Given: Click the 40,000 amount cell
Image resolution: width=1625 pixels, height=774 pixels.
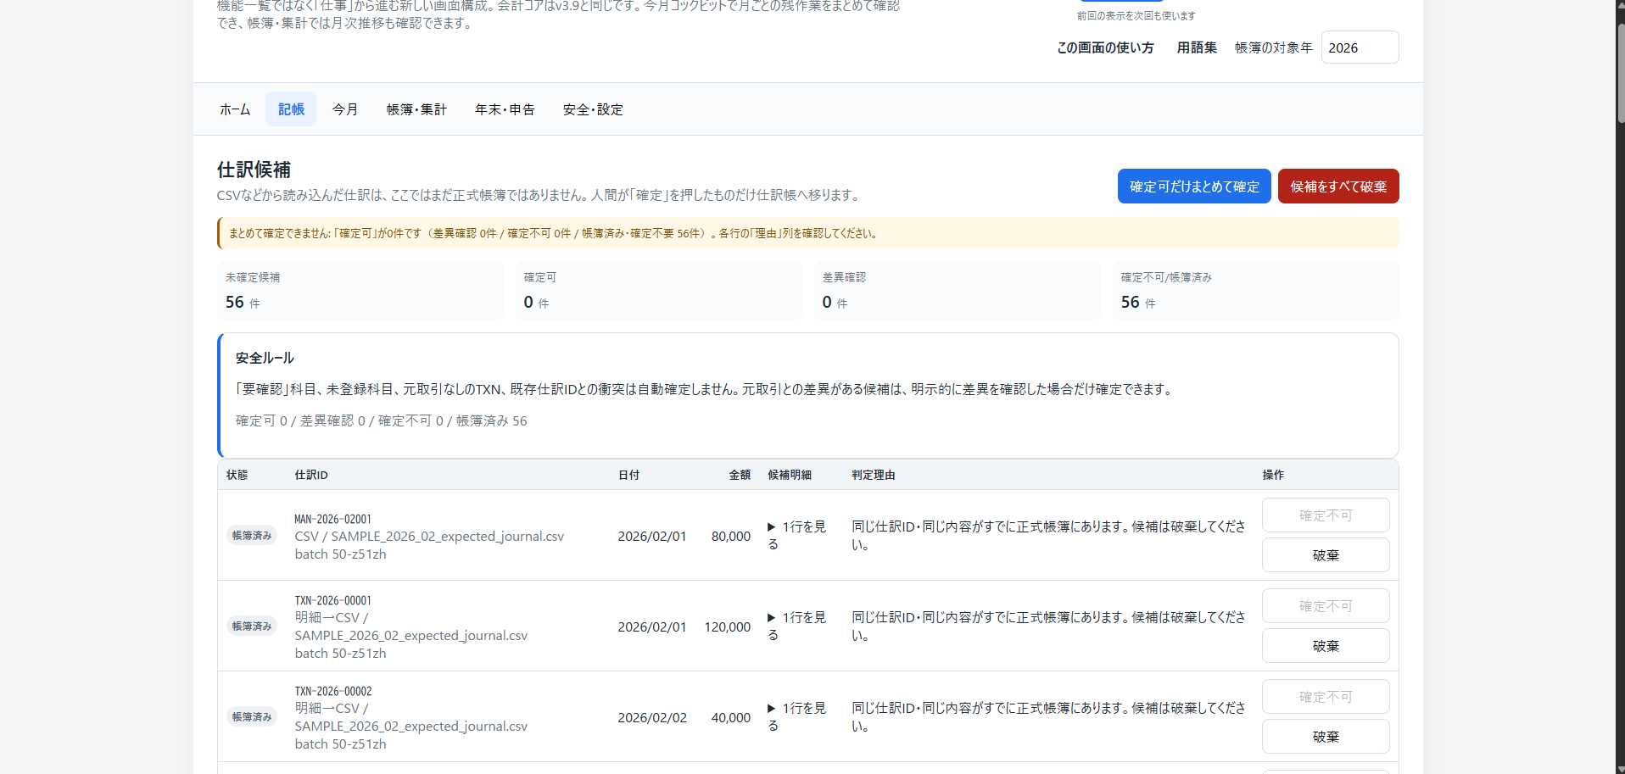Looking at the screenshot, I should [731, 717].
